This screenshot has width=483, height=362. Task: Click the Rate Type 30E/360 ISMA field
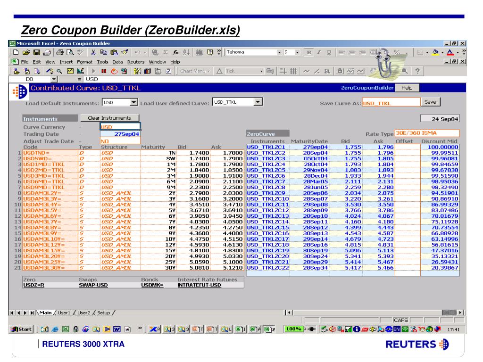427,133
